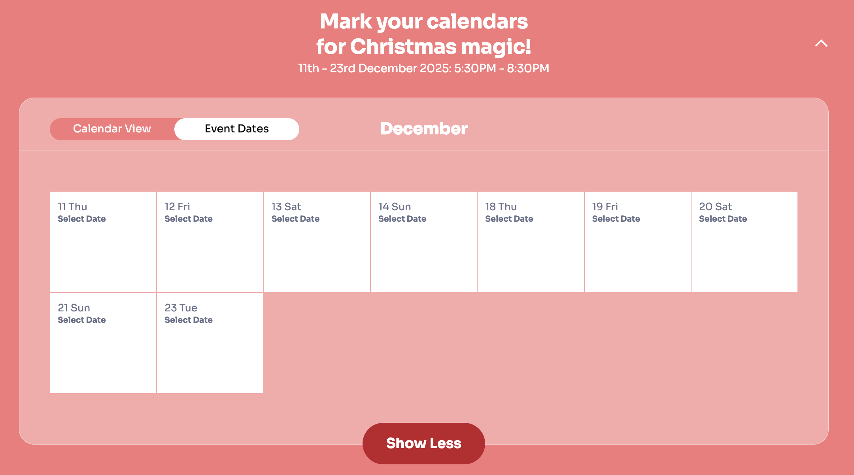Image resolution: width=854 pixels, height=475 pixels.
Task: Click the December month heading
Action: [x=424, y=129]
